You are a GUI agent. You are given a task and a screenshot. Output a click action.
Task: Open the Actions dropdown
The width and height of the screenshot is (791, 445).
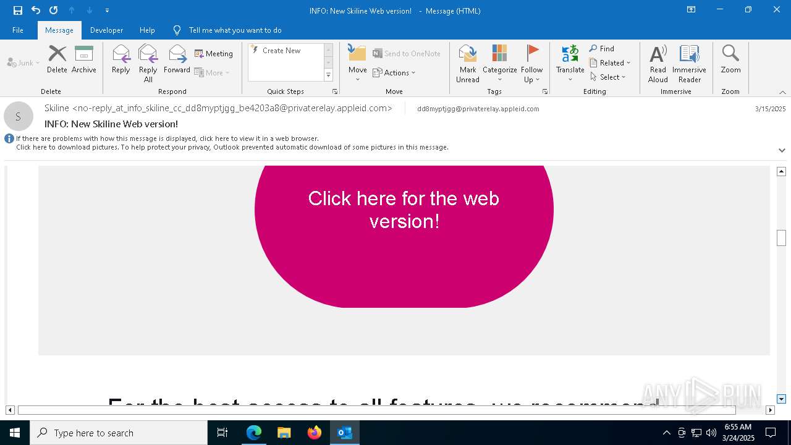click(x=394, y=72)
